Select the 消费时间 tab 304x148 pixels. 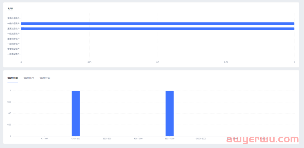point(45,78)
